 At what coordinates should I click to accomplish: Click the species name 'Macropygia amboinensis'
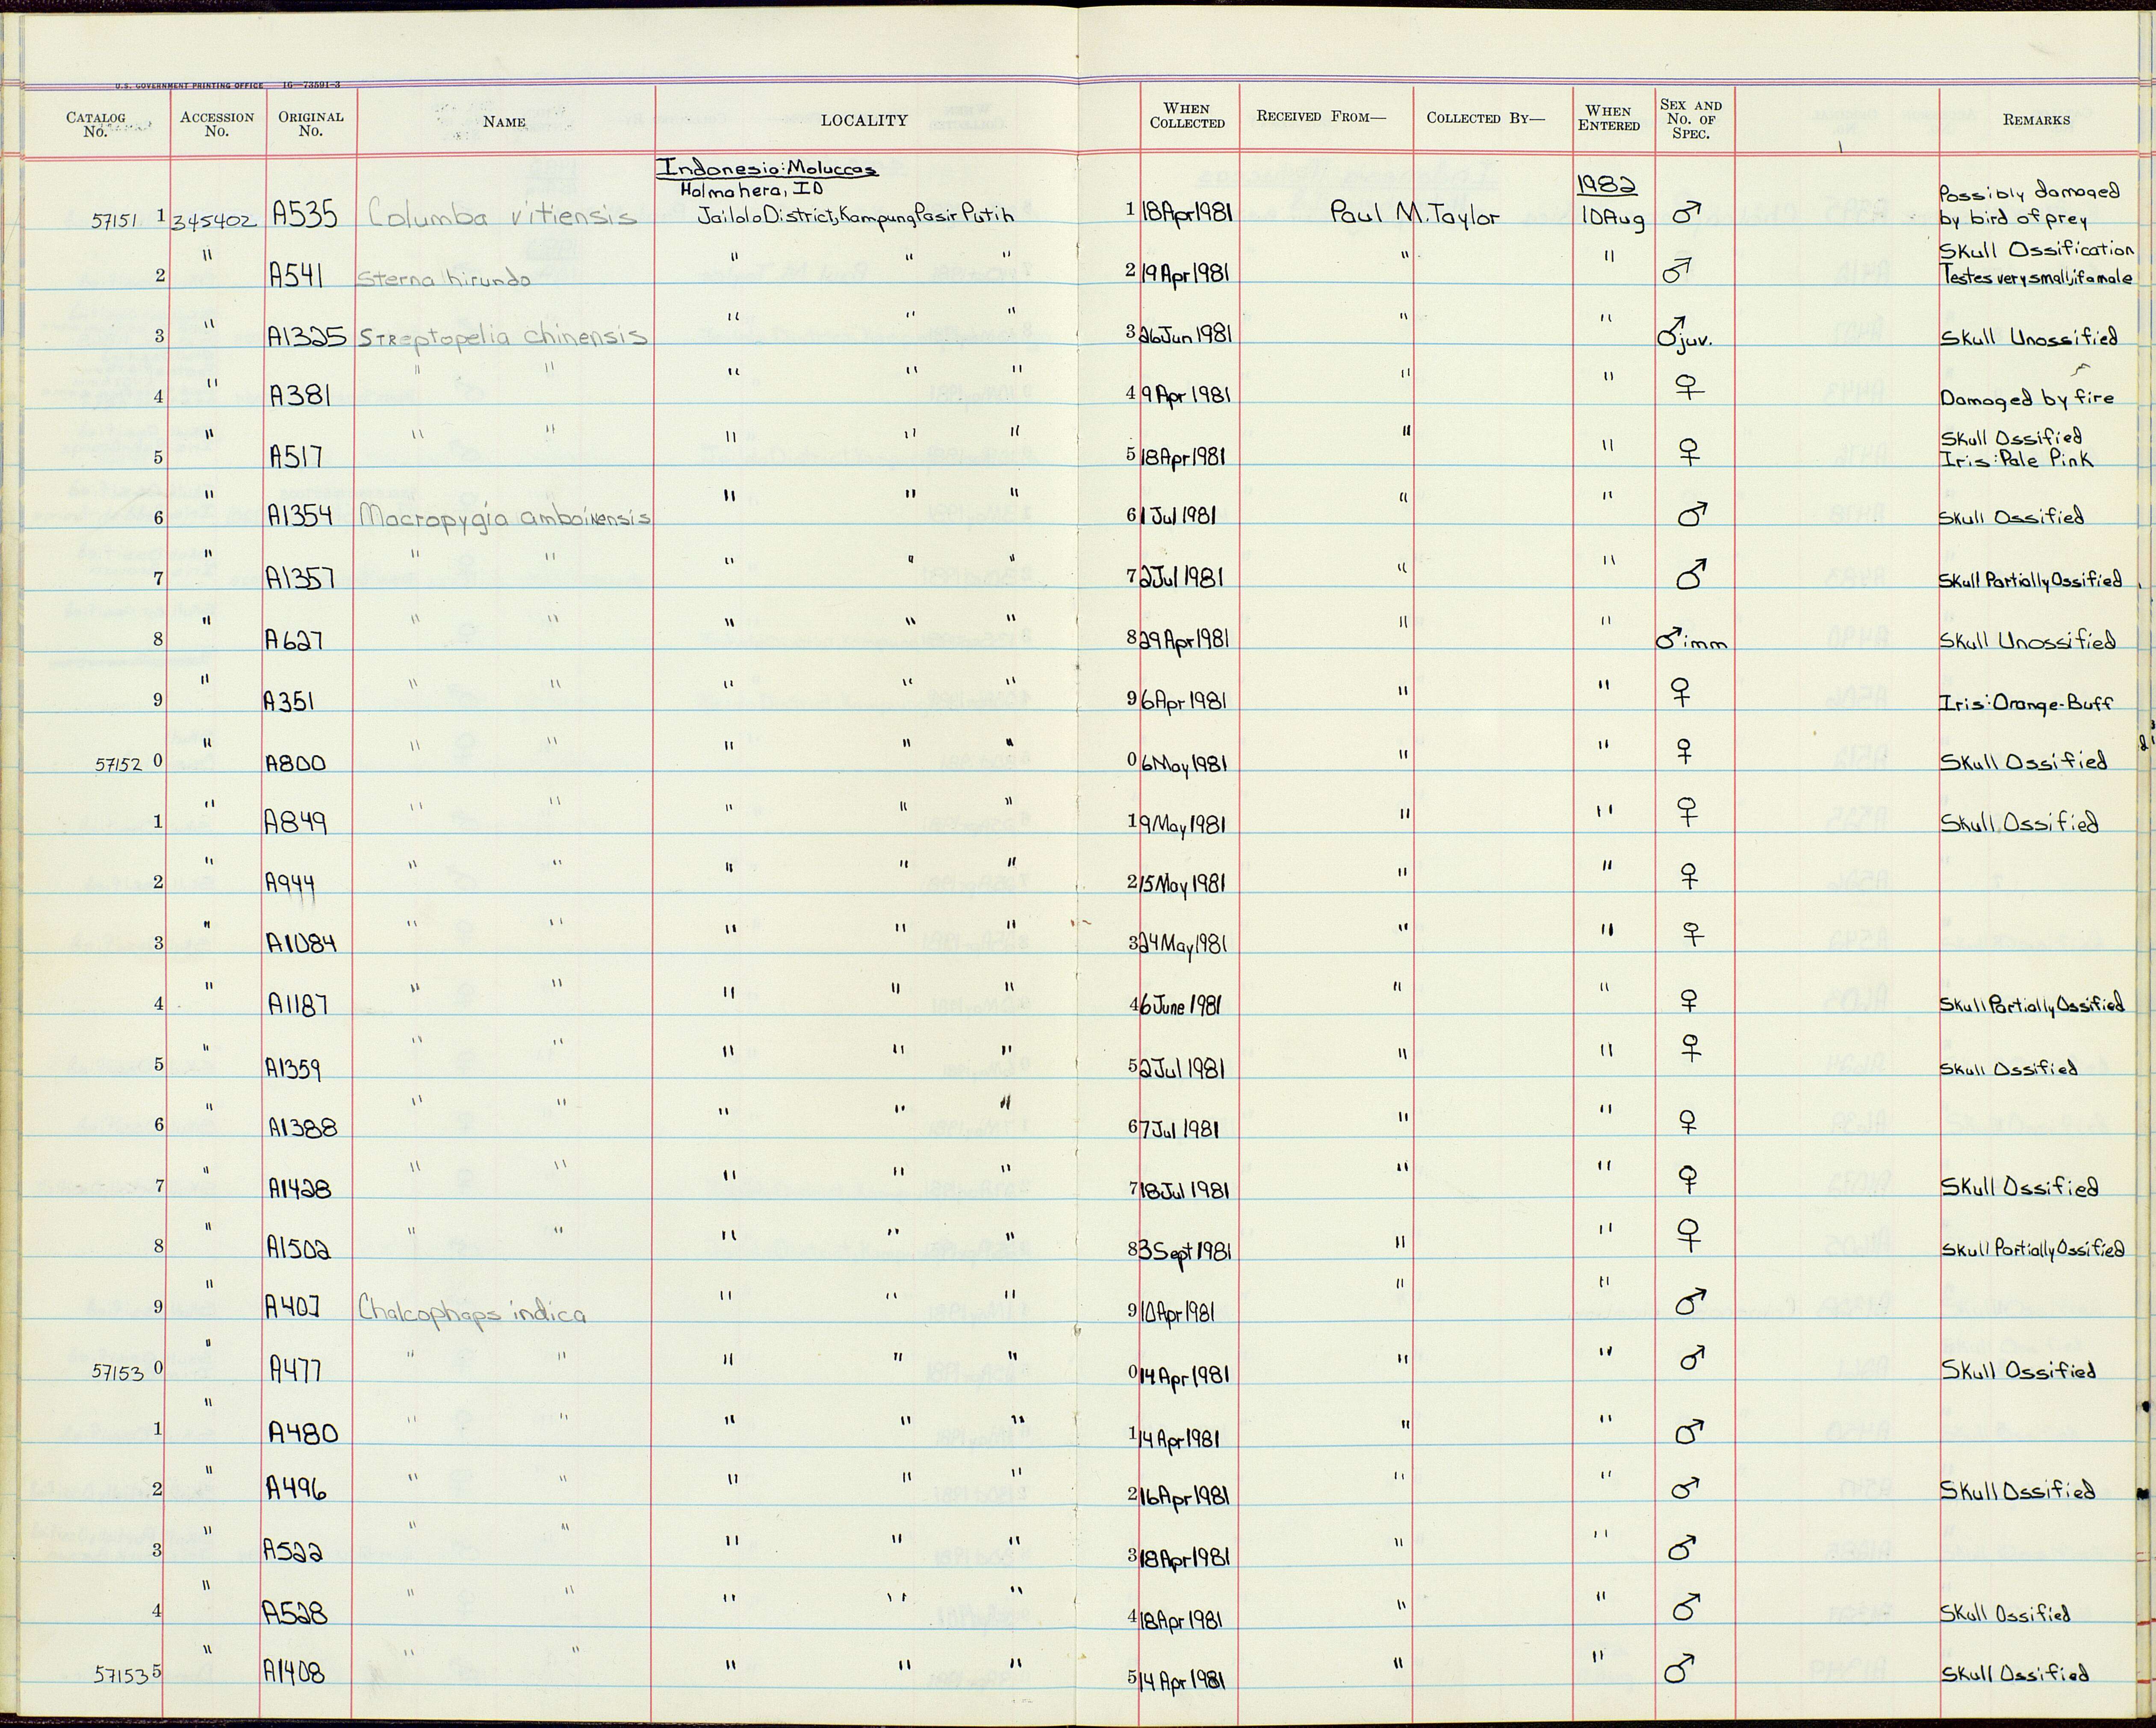pos(505,519)
